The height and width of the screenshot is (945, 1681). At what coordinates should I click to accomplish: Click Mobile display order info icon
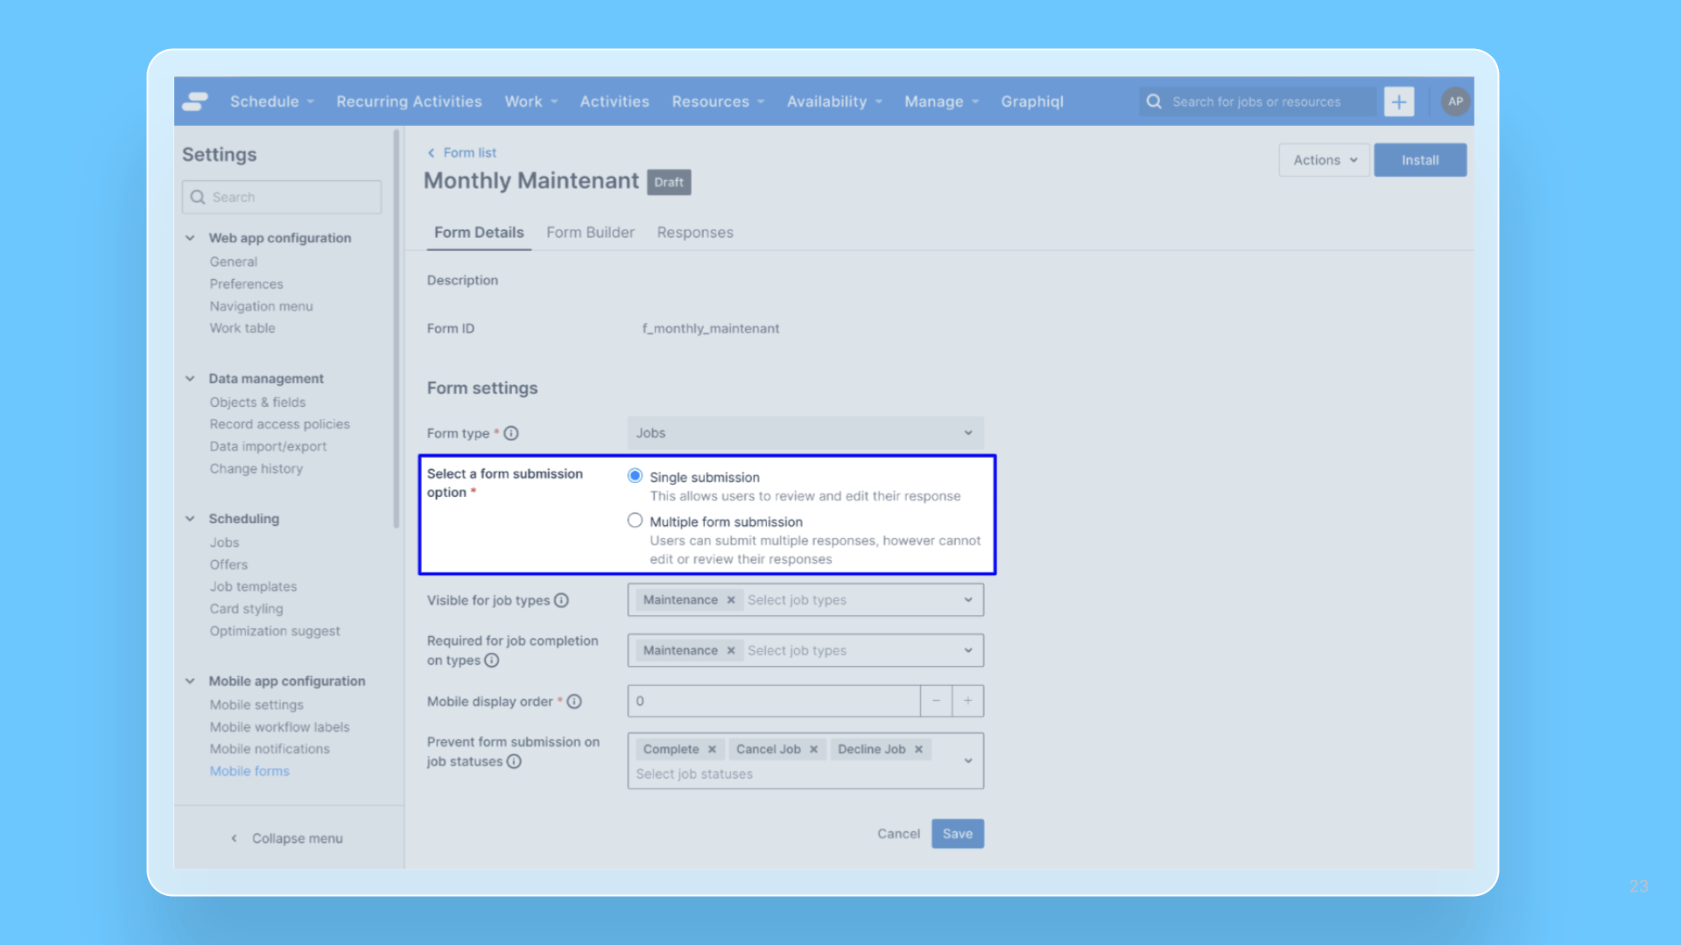pyautogui.click(x=574, y=702)
